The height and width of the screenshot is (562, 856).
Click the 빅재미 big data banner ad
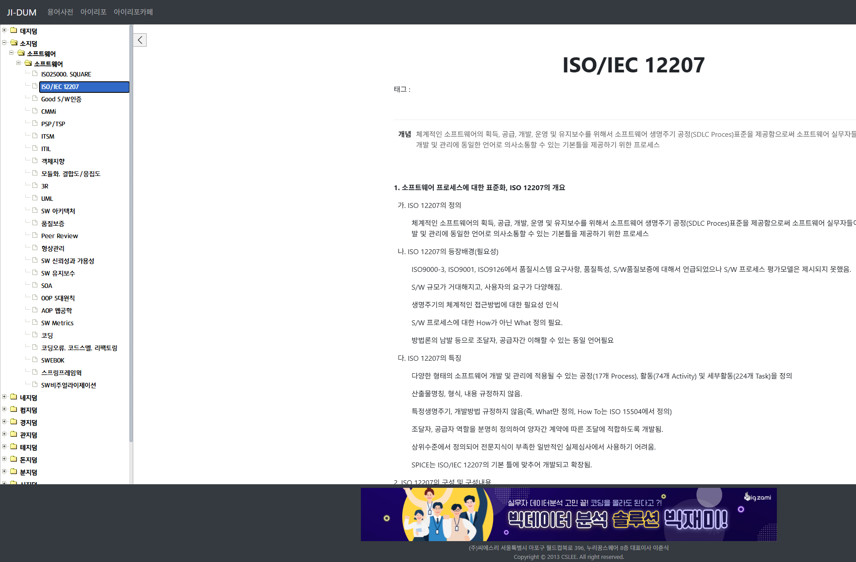568,514
